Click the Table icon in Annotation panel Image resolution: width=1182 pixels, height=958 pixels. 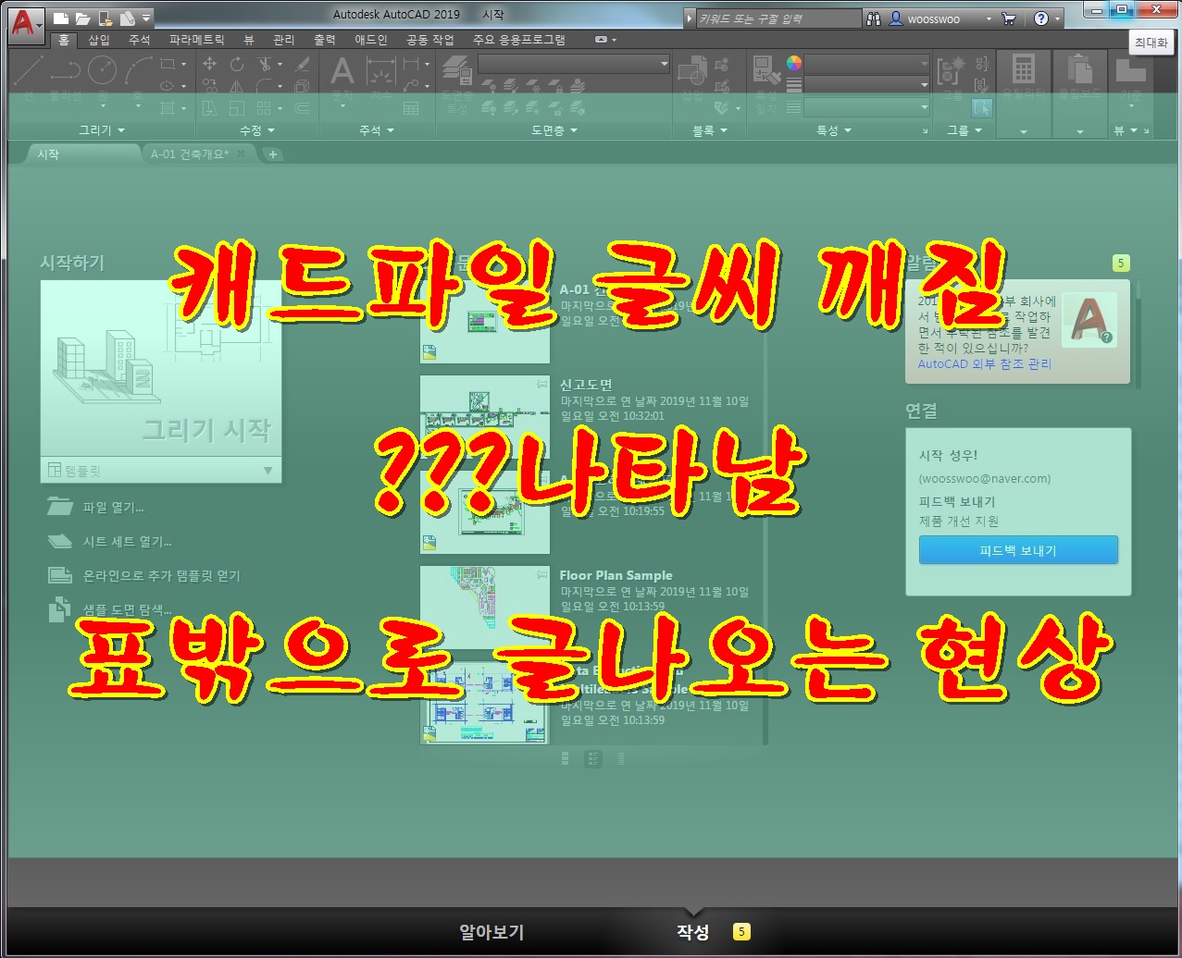411,107
